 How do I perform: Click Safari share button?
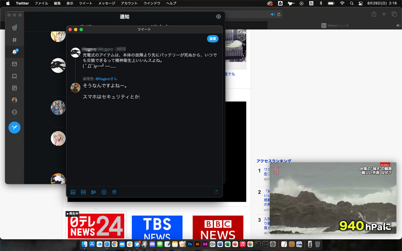[374, 14]
